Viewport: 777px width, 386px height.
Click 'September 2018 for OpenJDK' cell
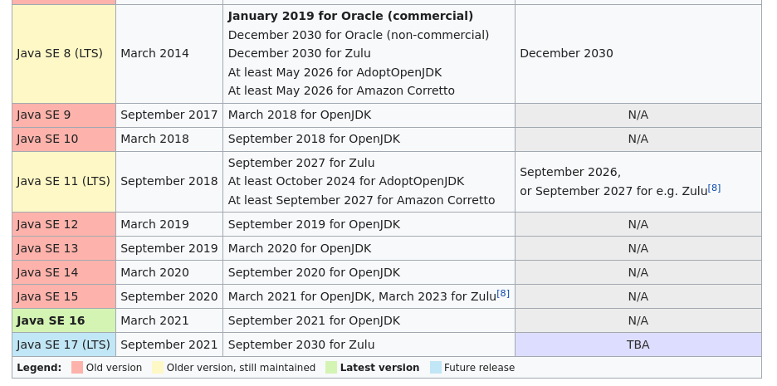coord(369,139)
